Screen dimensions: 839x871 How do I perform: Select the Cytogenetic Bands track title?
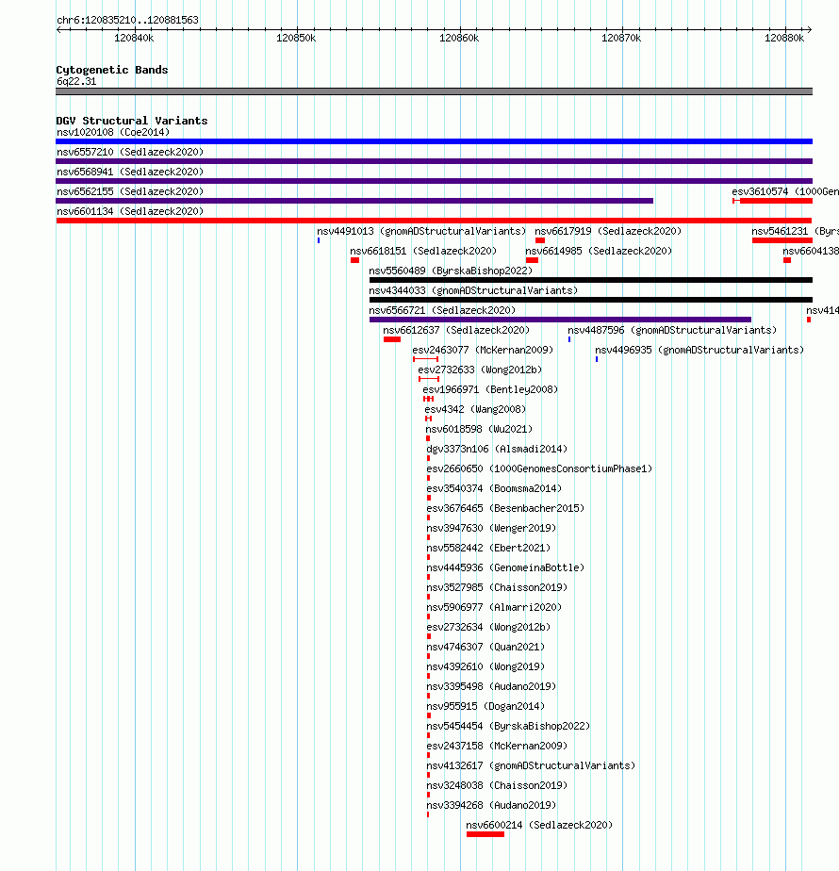111,70
